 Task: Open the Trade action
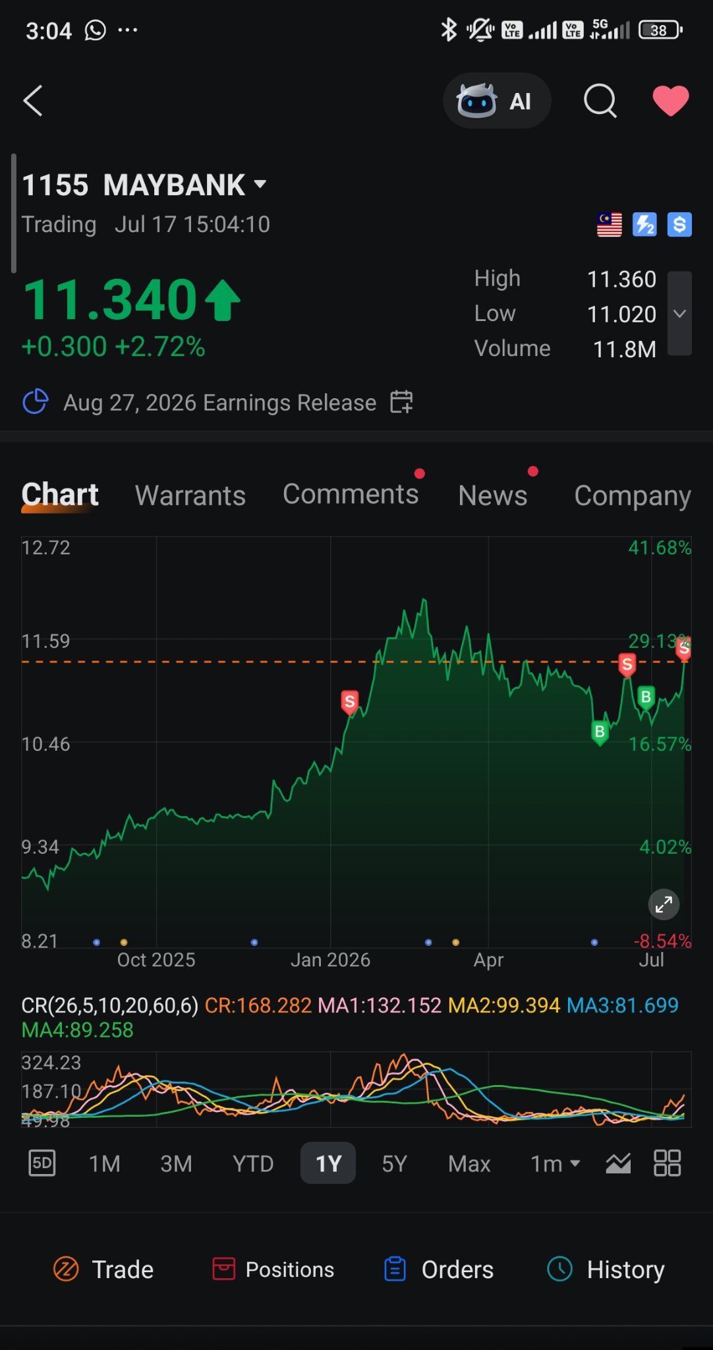pyautogui.click(x=103, y=1269)
